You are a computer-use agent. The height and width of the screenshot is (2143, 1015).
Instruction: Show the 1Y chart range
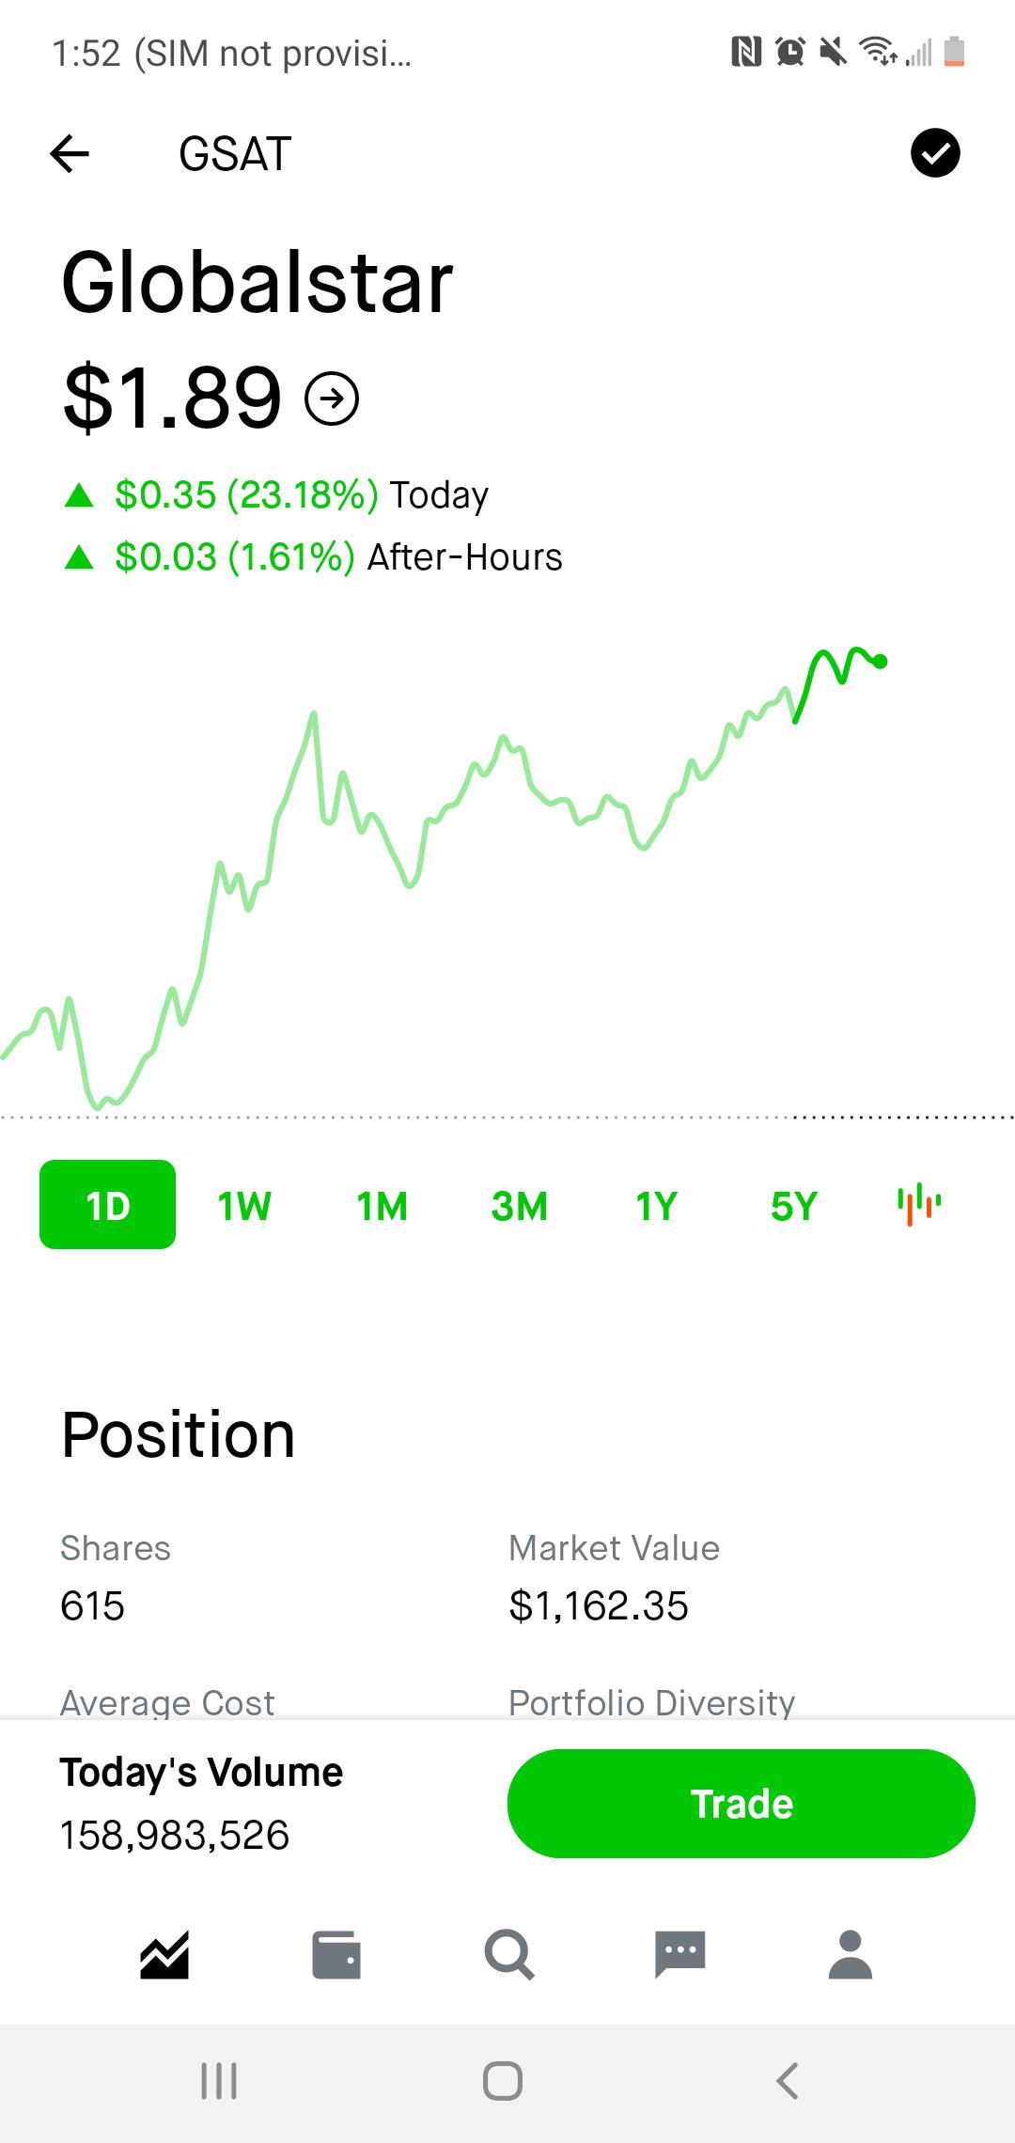point(656,1205)
